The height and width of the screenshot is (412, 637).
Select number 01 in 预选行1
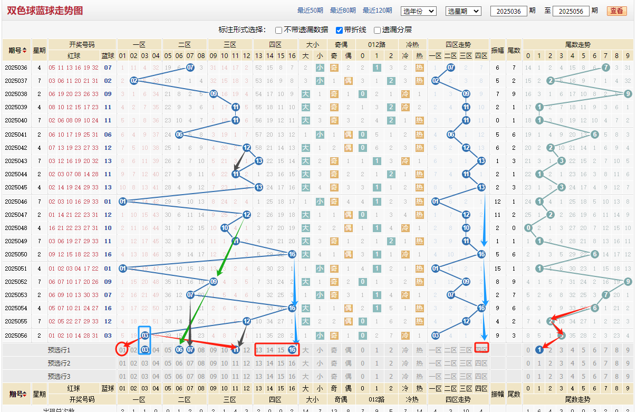pos(122,350)
